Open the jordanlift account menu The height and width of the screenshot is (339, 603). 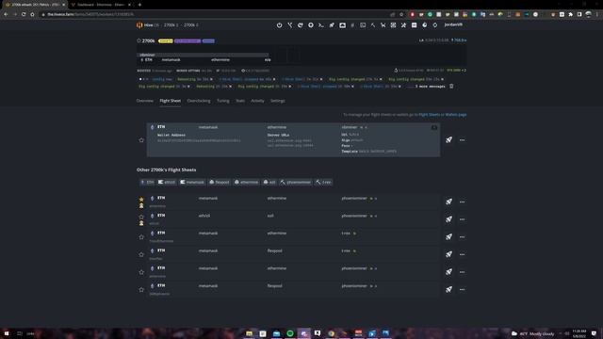453,24
